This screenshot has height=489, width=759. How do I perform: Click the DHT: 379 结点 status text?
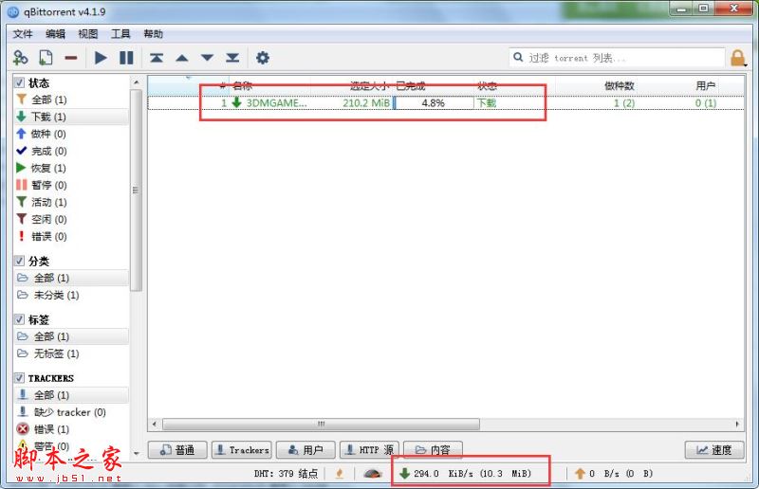pyautogui.click(x=286, y=474)
